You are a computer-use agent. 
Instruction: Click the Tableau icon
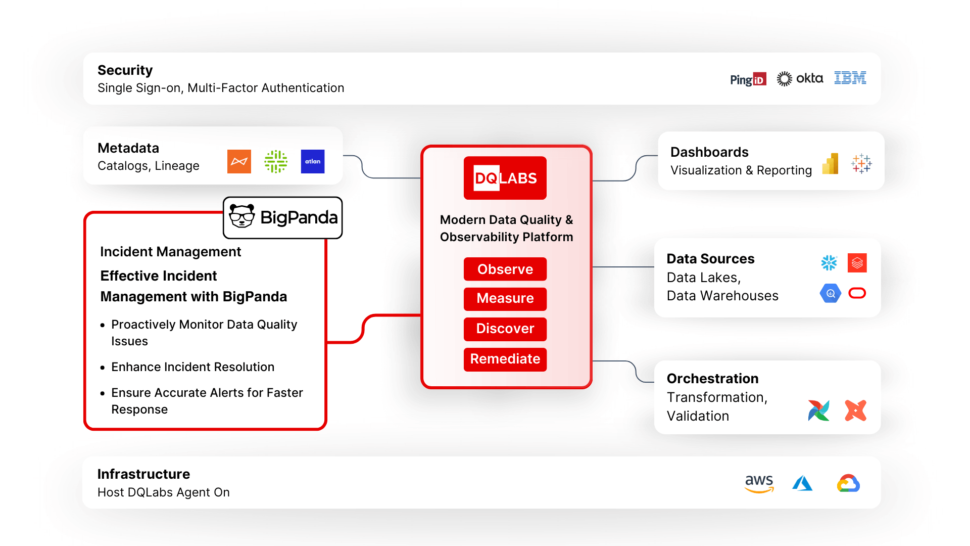click(x=861, y=164)
